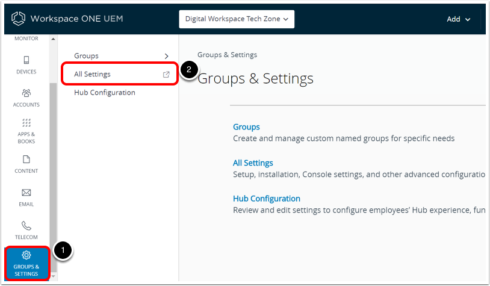Click the Groups & Settings page heading
The image size is (490, 286).
click(255, 78)
